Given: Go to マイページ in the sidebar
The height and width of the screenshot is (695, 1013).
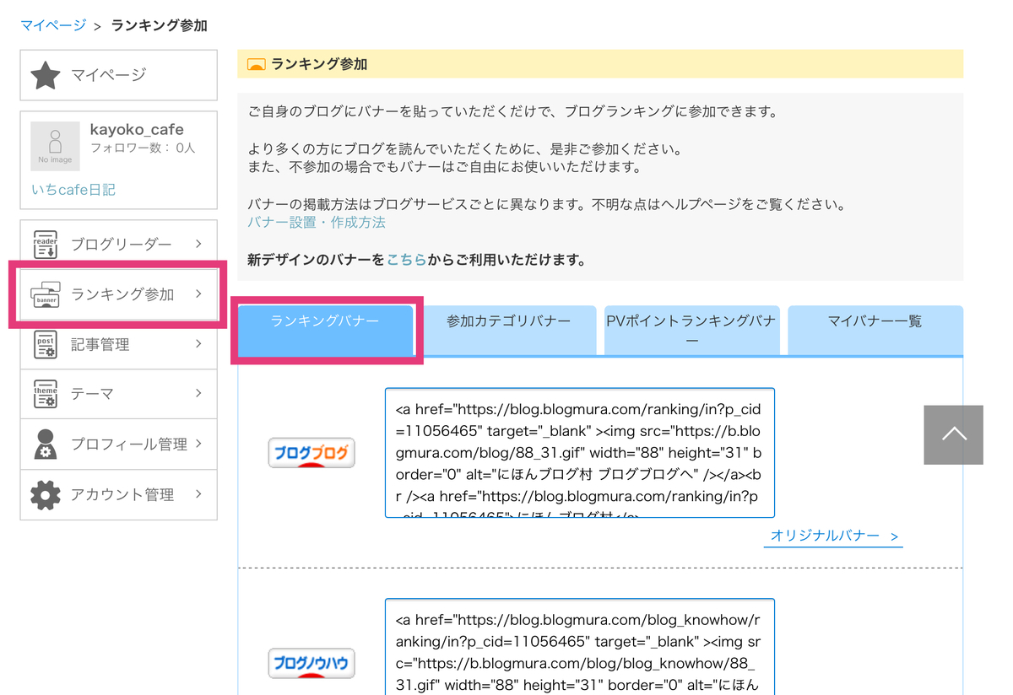Looking at the screenshot, I should pos(119,75).
